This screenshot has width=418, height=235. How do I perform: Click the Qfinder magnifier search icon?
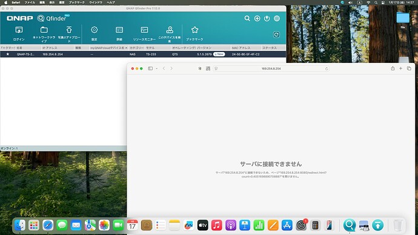(x=247, y=18)
